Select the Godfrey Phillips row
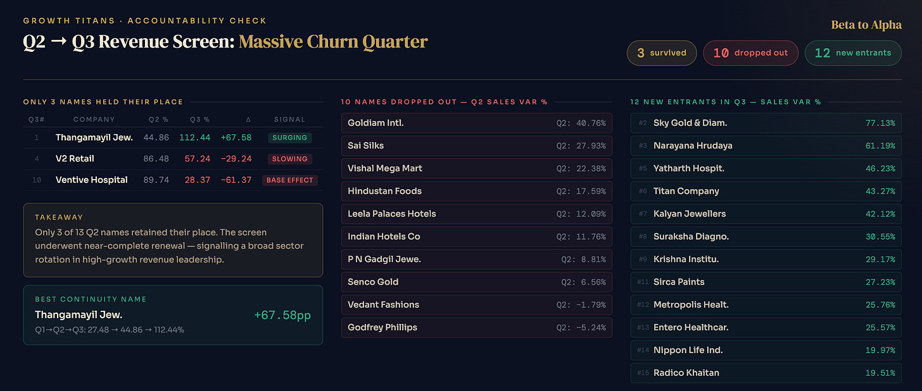This screenshot has height=391, width=922. (477, 328)
